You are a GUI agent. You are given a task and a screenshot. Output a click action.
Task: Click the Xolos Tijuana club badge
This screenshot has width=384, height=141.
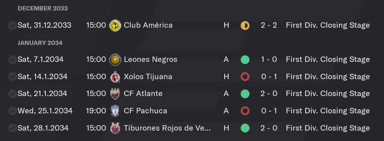pos(115,77)
